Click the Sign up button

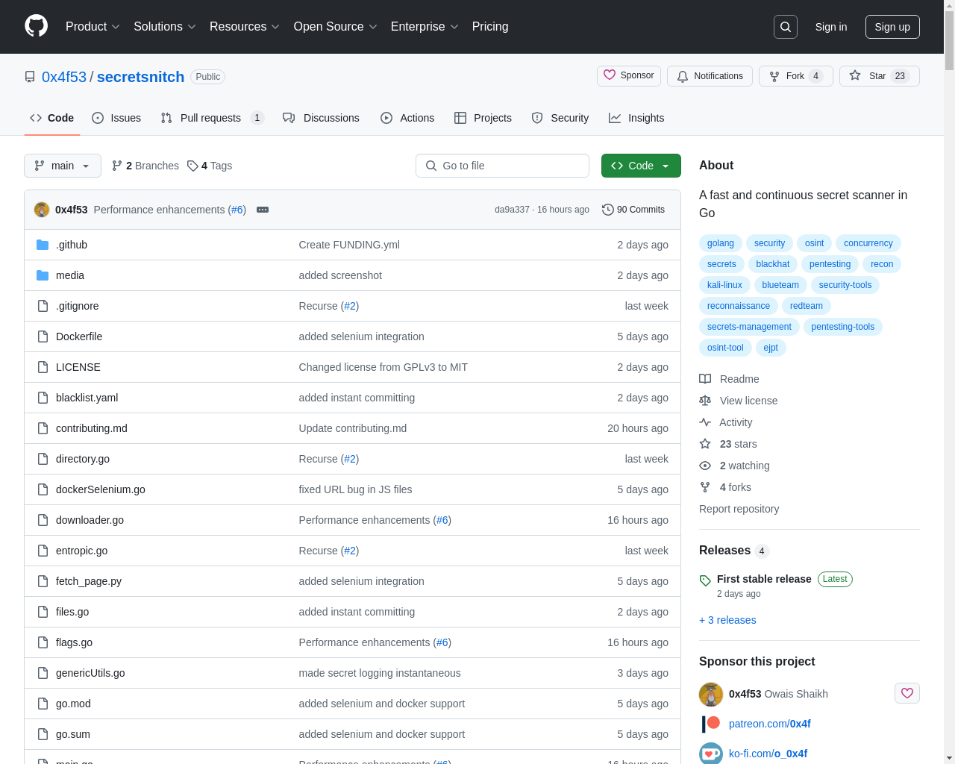[x=892, y=27]
